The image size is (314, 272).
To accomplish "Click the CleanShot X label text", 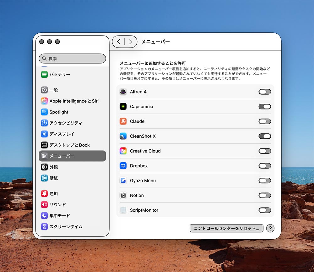I will 143,136.
